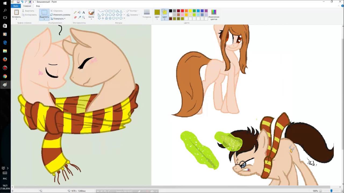Select the Magnifier tool

[84, 17]
